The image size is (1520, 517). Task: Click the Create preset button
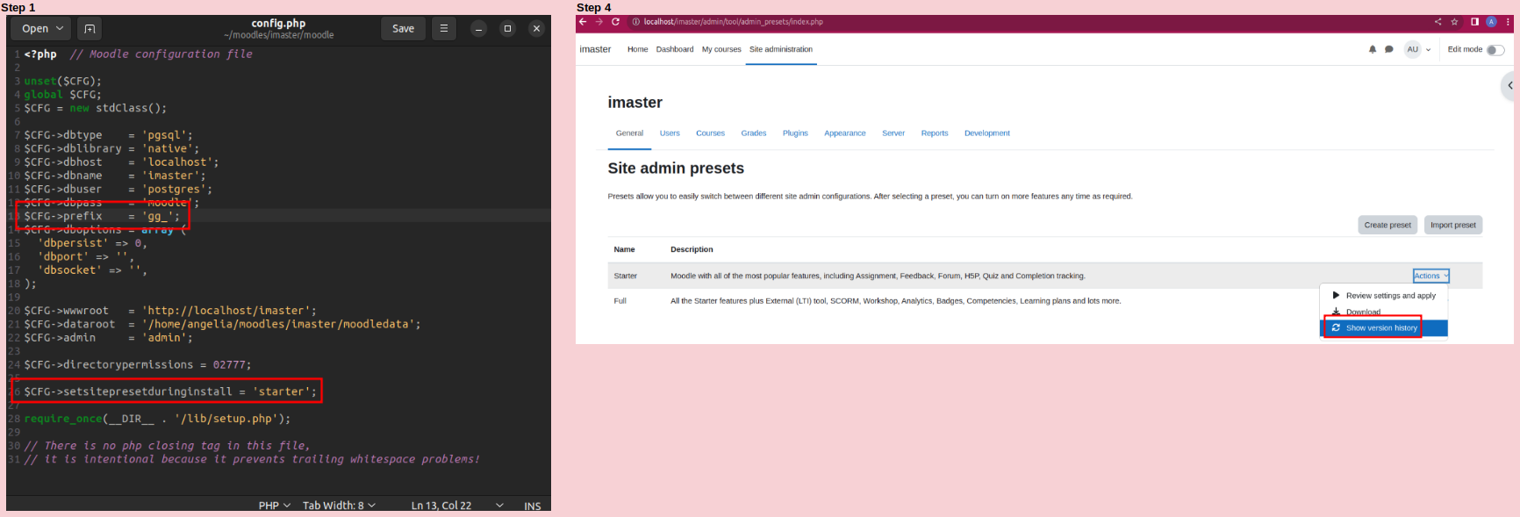pyautogui.click(x=1387, y=225)
